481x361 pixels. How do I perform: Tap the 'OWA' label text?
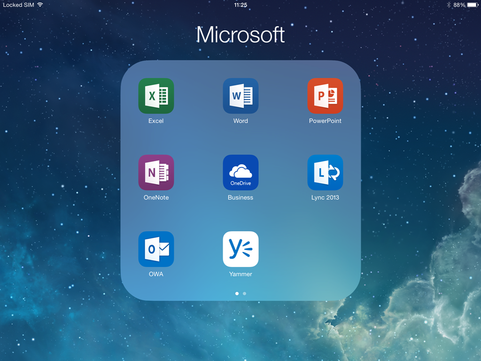click(156, 274)
